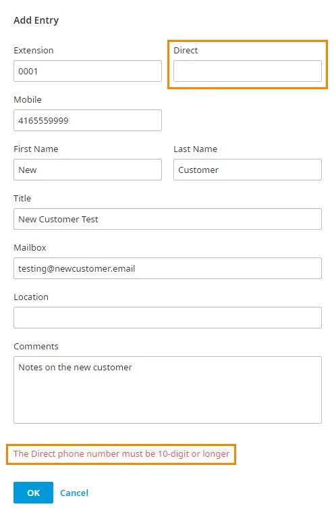Select the Mobile field with 4165559999
This screenshot has height=519, width=334.
[88, 120]
